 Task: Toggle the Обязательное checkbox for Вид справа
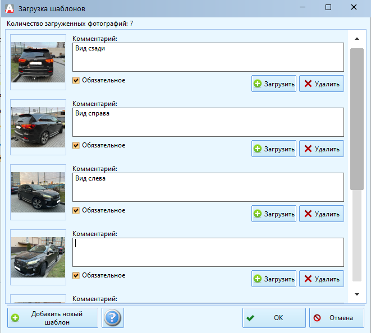point(76,145)
